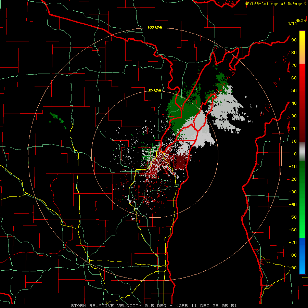Select the 100 NMI range ring label
Viewport: 308px width, 308px height.
155,27
